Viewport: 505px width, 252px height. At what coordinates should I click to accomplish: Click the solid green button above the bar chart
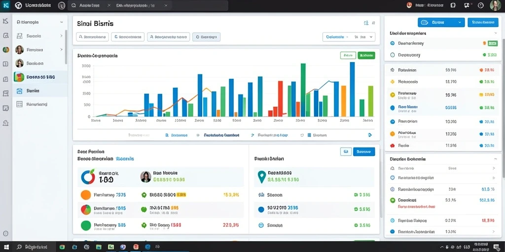coord(366,55)
